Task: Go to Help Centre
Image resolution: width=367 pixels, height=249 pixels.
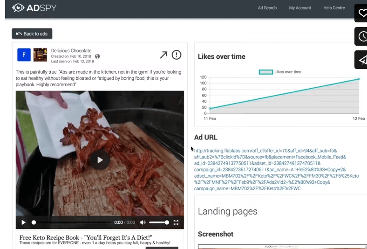Action: point(334,8)
